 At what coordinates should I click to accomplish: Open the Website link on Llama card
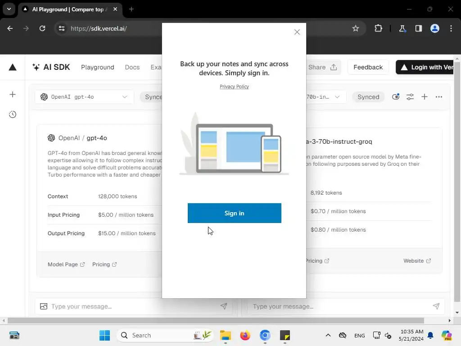pos(417,261)
